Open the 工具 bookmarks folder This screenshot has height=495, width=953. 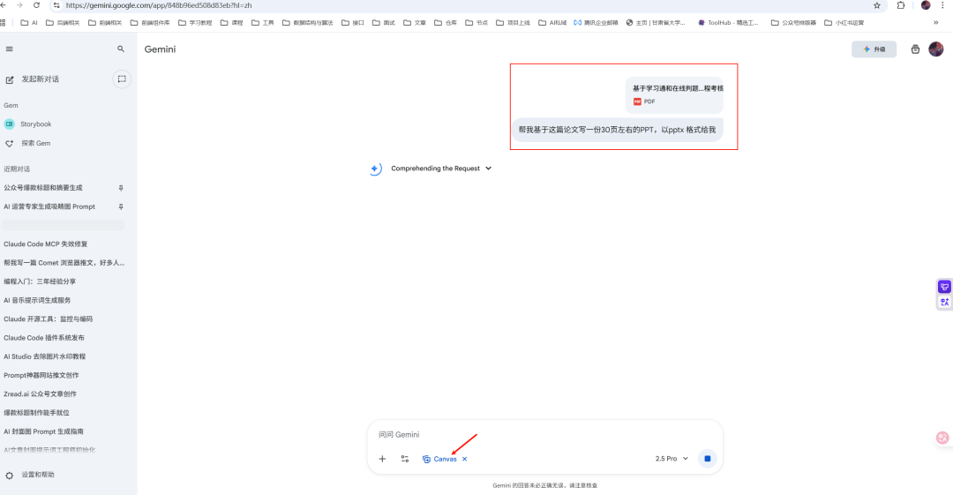(263, 23)
